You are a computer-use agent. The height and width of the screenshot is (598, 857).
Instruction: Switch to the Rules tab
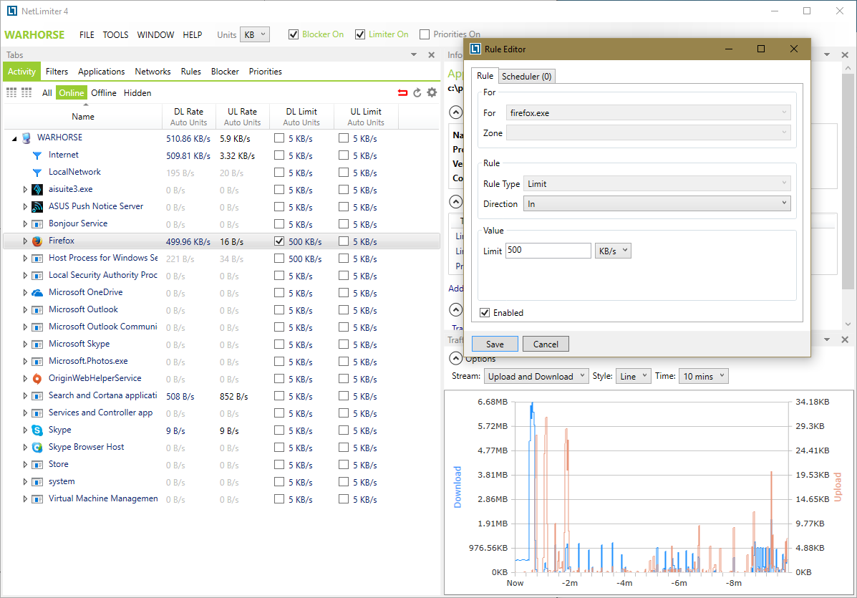coord(190,72)
